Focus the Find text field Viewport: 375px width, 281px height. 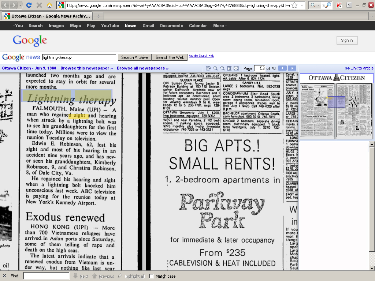(x=46, y=276)
